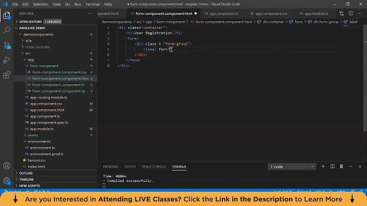367x206 pixels.
Task: Show the Debug Console tab
Action: (154, 167)
